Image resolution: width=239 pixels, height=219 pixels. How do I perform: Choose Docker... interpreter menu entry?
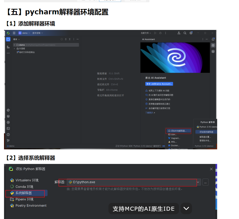point(174,145)
